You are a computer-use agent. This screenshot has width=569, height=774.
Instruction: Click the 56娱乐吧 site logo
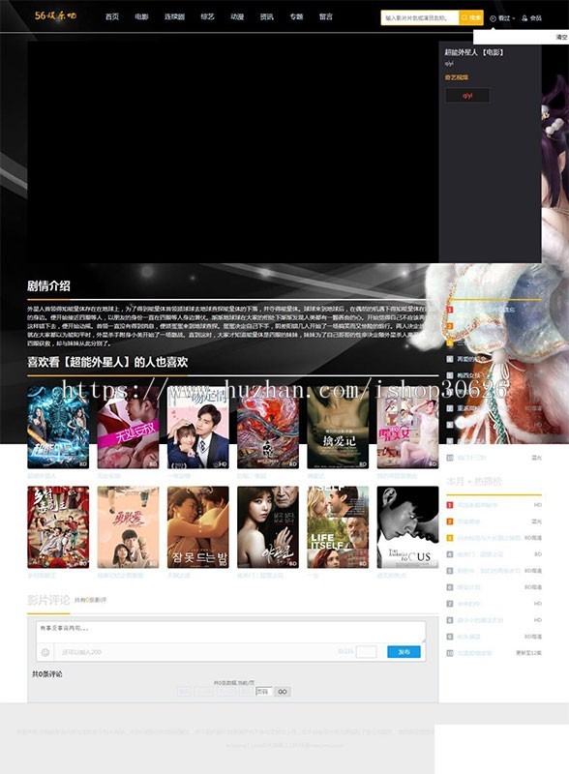pos(55,15)
